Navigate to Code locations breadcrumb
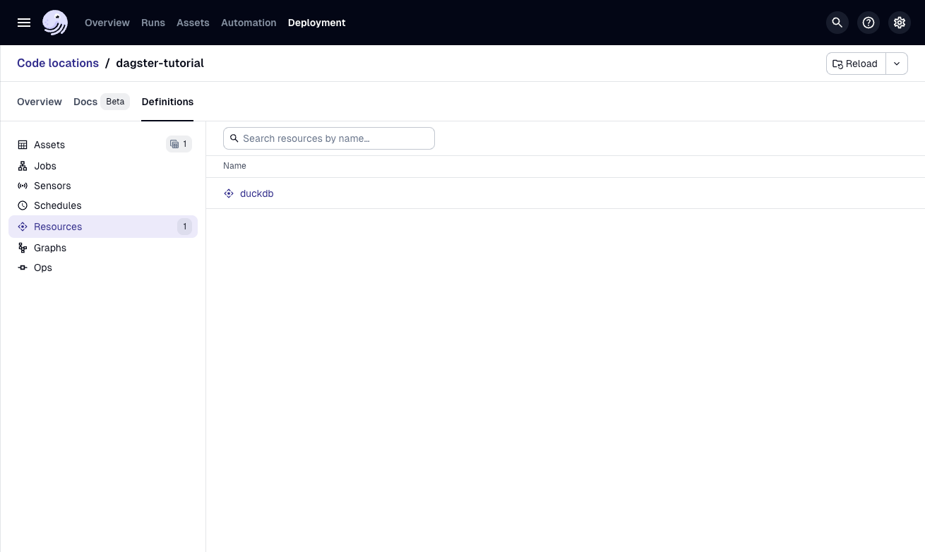The height and width of the screenshot is (552, 925). (x=58, y=63)
